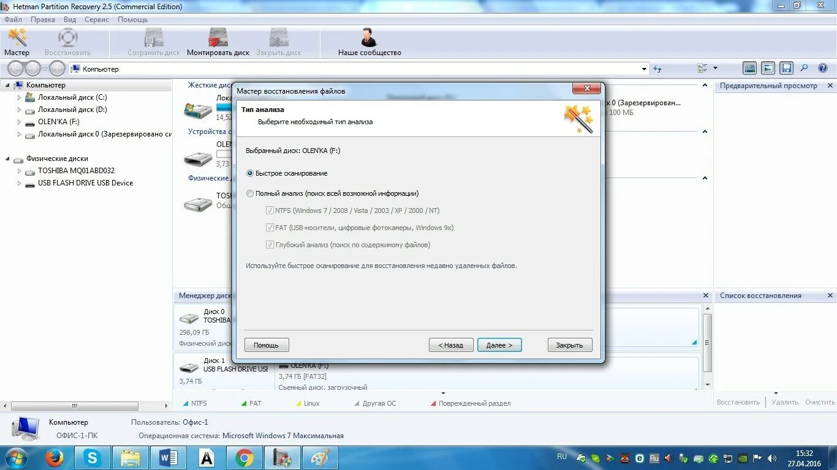Click Очистить in recovery list panel
This screenshot has width=837, height=470.
[820, 402]
